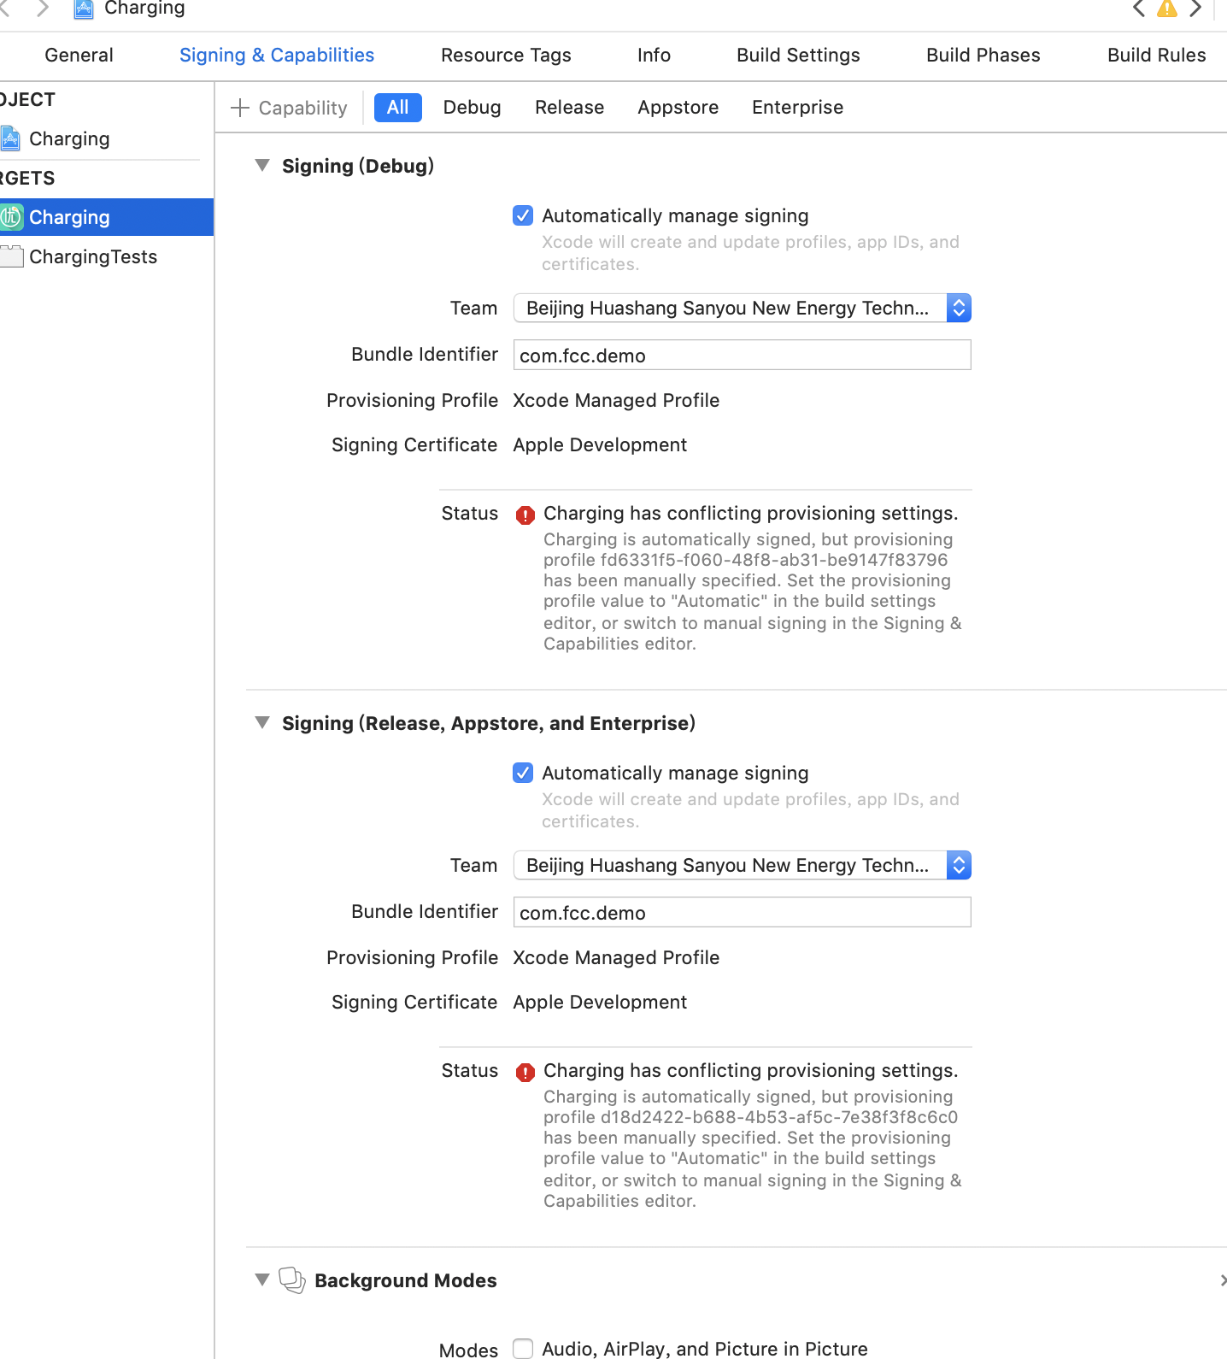Open the Team dropdown in Release signing
1227x1359 pixels.
coord(742,865)
